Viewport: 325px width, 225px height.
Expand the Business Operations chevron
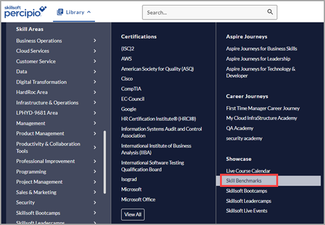click(x=95, y=41)
